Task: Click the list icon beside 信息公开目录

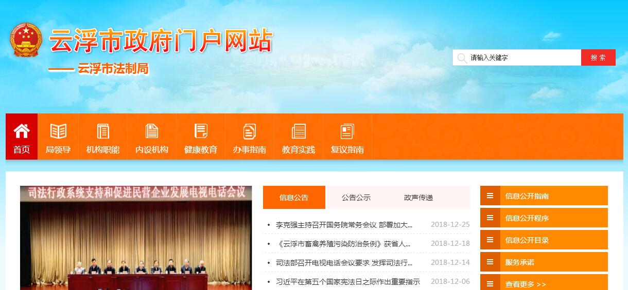Action: pyautogui.click(x=490, y=240)
